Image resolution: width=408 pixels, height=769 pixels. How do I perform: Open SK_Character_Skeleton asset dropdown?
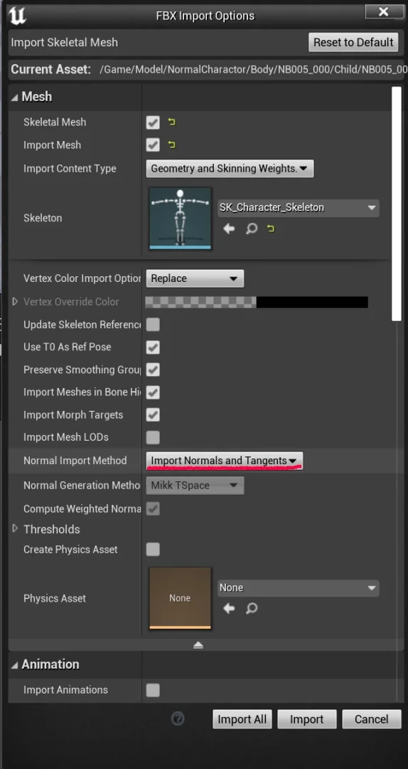[298, 207]
